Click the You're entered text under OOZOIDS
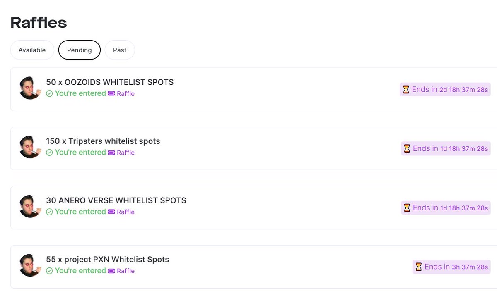This screenshot has width=497, height=303. pyautogui.click(x=80, y=93)
